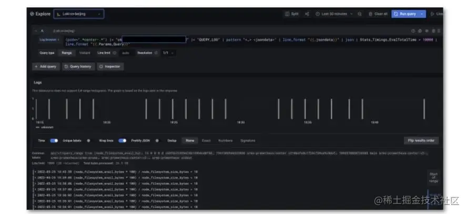Screen dimensions: 467x214
Task: Split the Explore pane
Action: [291, 14]
